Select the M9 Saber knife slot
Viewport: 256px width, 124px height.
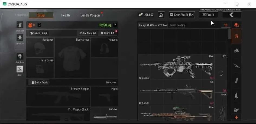[105, 114]
